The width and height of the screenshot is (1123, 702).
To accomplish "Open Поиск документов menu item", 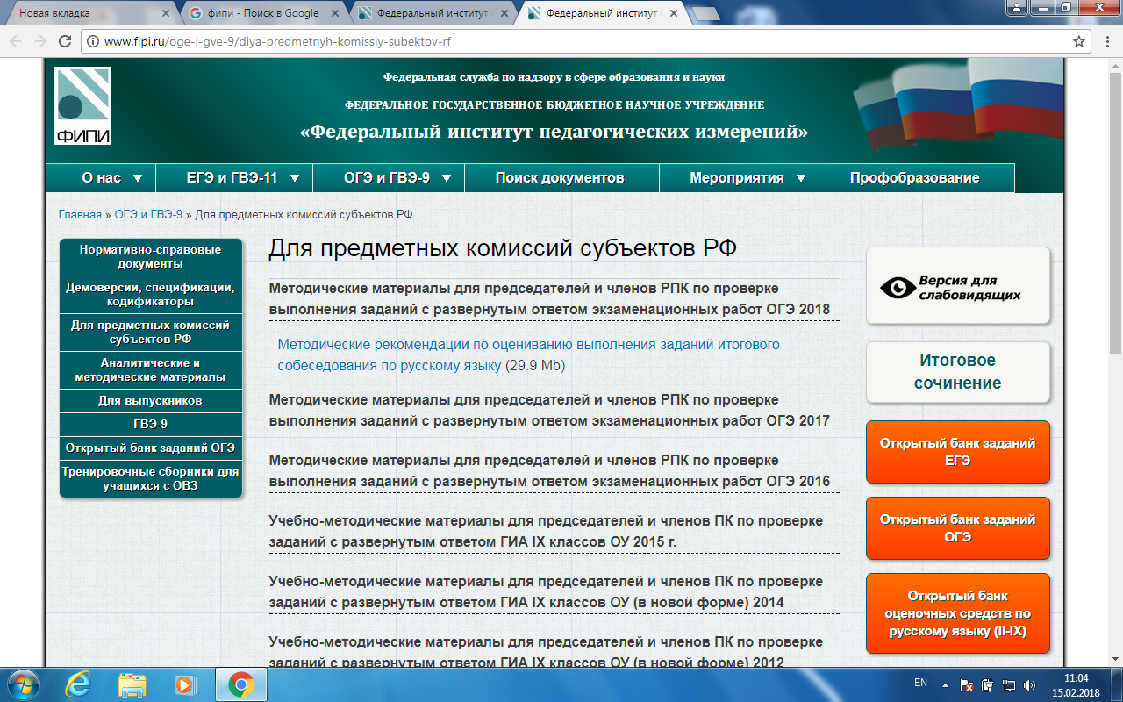I will [x=560, y=178].
